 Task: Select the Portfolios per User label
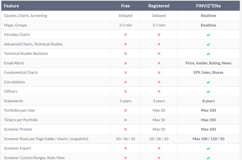point(20,110)
